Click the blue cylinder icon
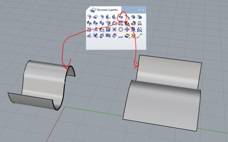This screenshot has height=142, width=228. pyautogui.click(x=133, y=29)
